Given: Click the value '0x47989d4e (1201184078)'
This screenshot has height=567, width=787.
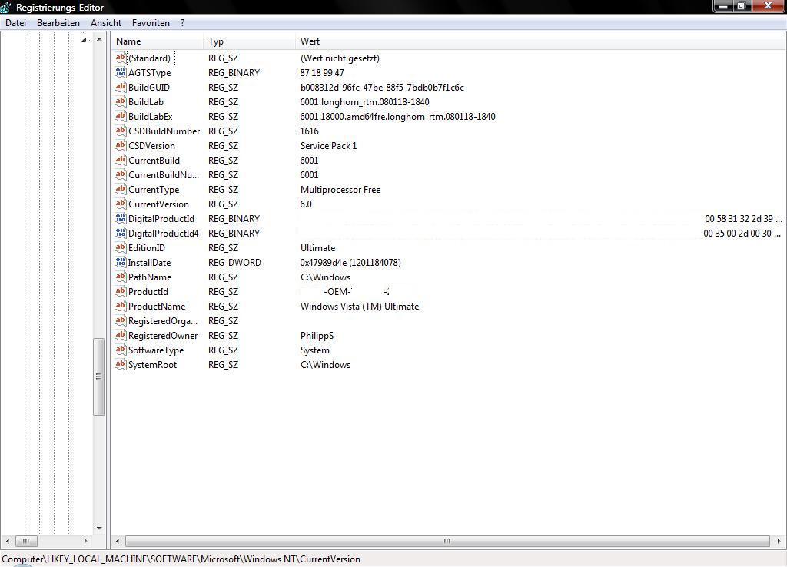Looking at the screenshot, I should coord(350,263).
